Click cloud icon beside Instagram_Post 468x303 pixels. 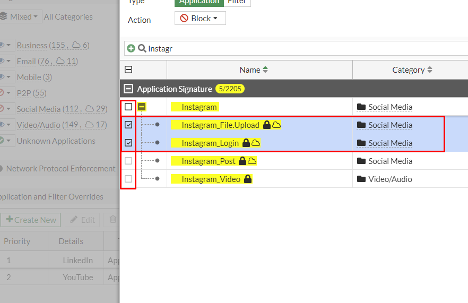click(x=252, y=161)
